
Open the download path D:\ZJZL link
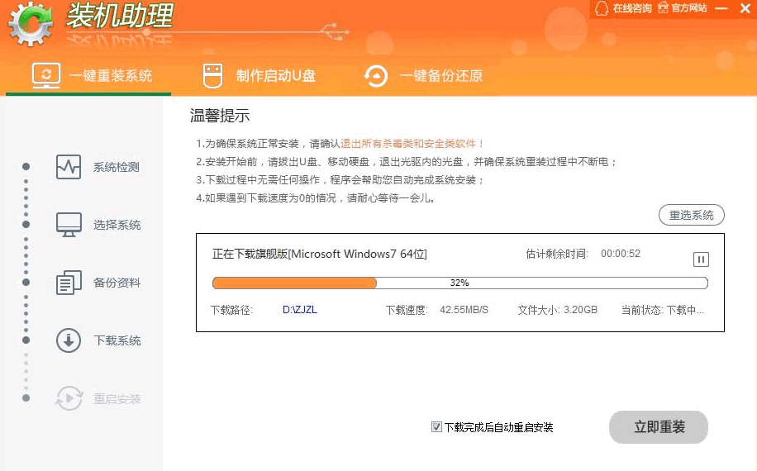300,310
